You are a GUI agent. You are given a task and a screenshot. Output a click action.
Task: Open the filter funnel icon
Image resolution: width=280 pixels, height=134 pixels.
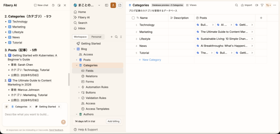pos(262,5)
